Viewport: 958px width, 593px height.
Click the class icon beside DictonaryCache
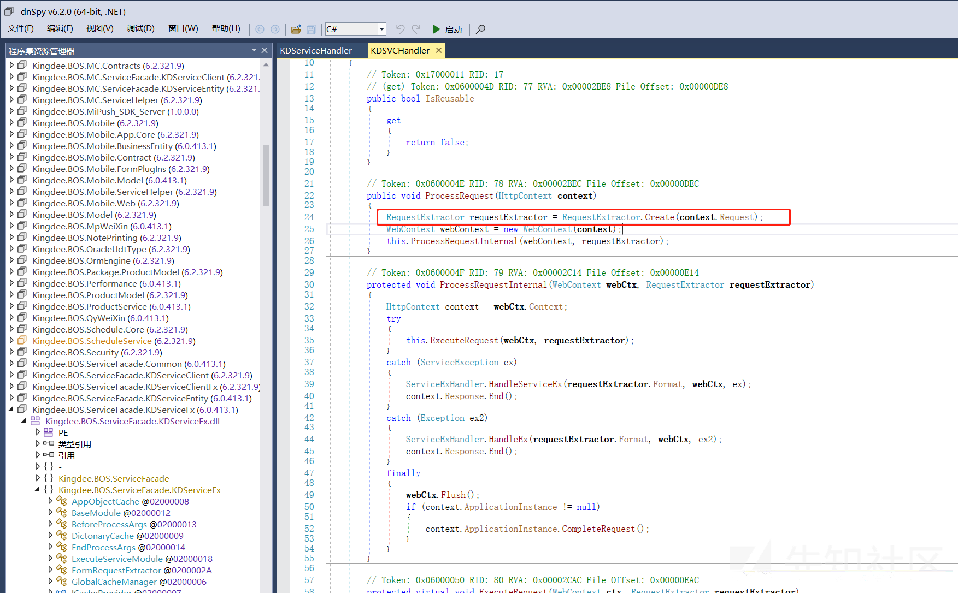point(62,536)
